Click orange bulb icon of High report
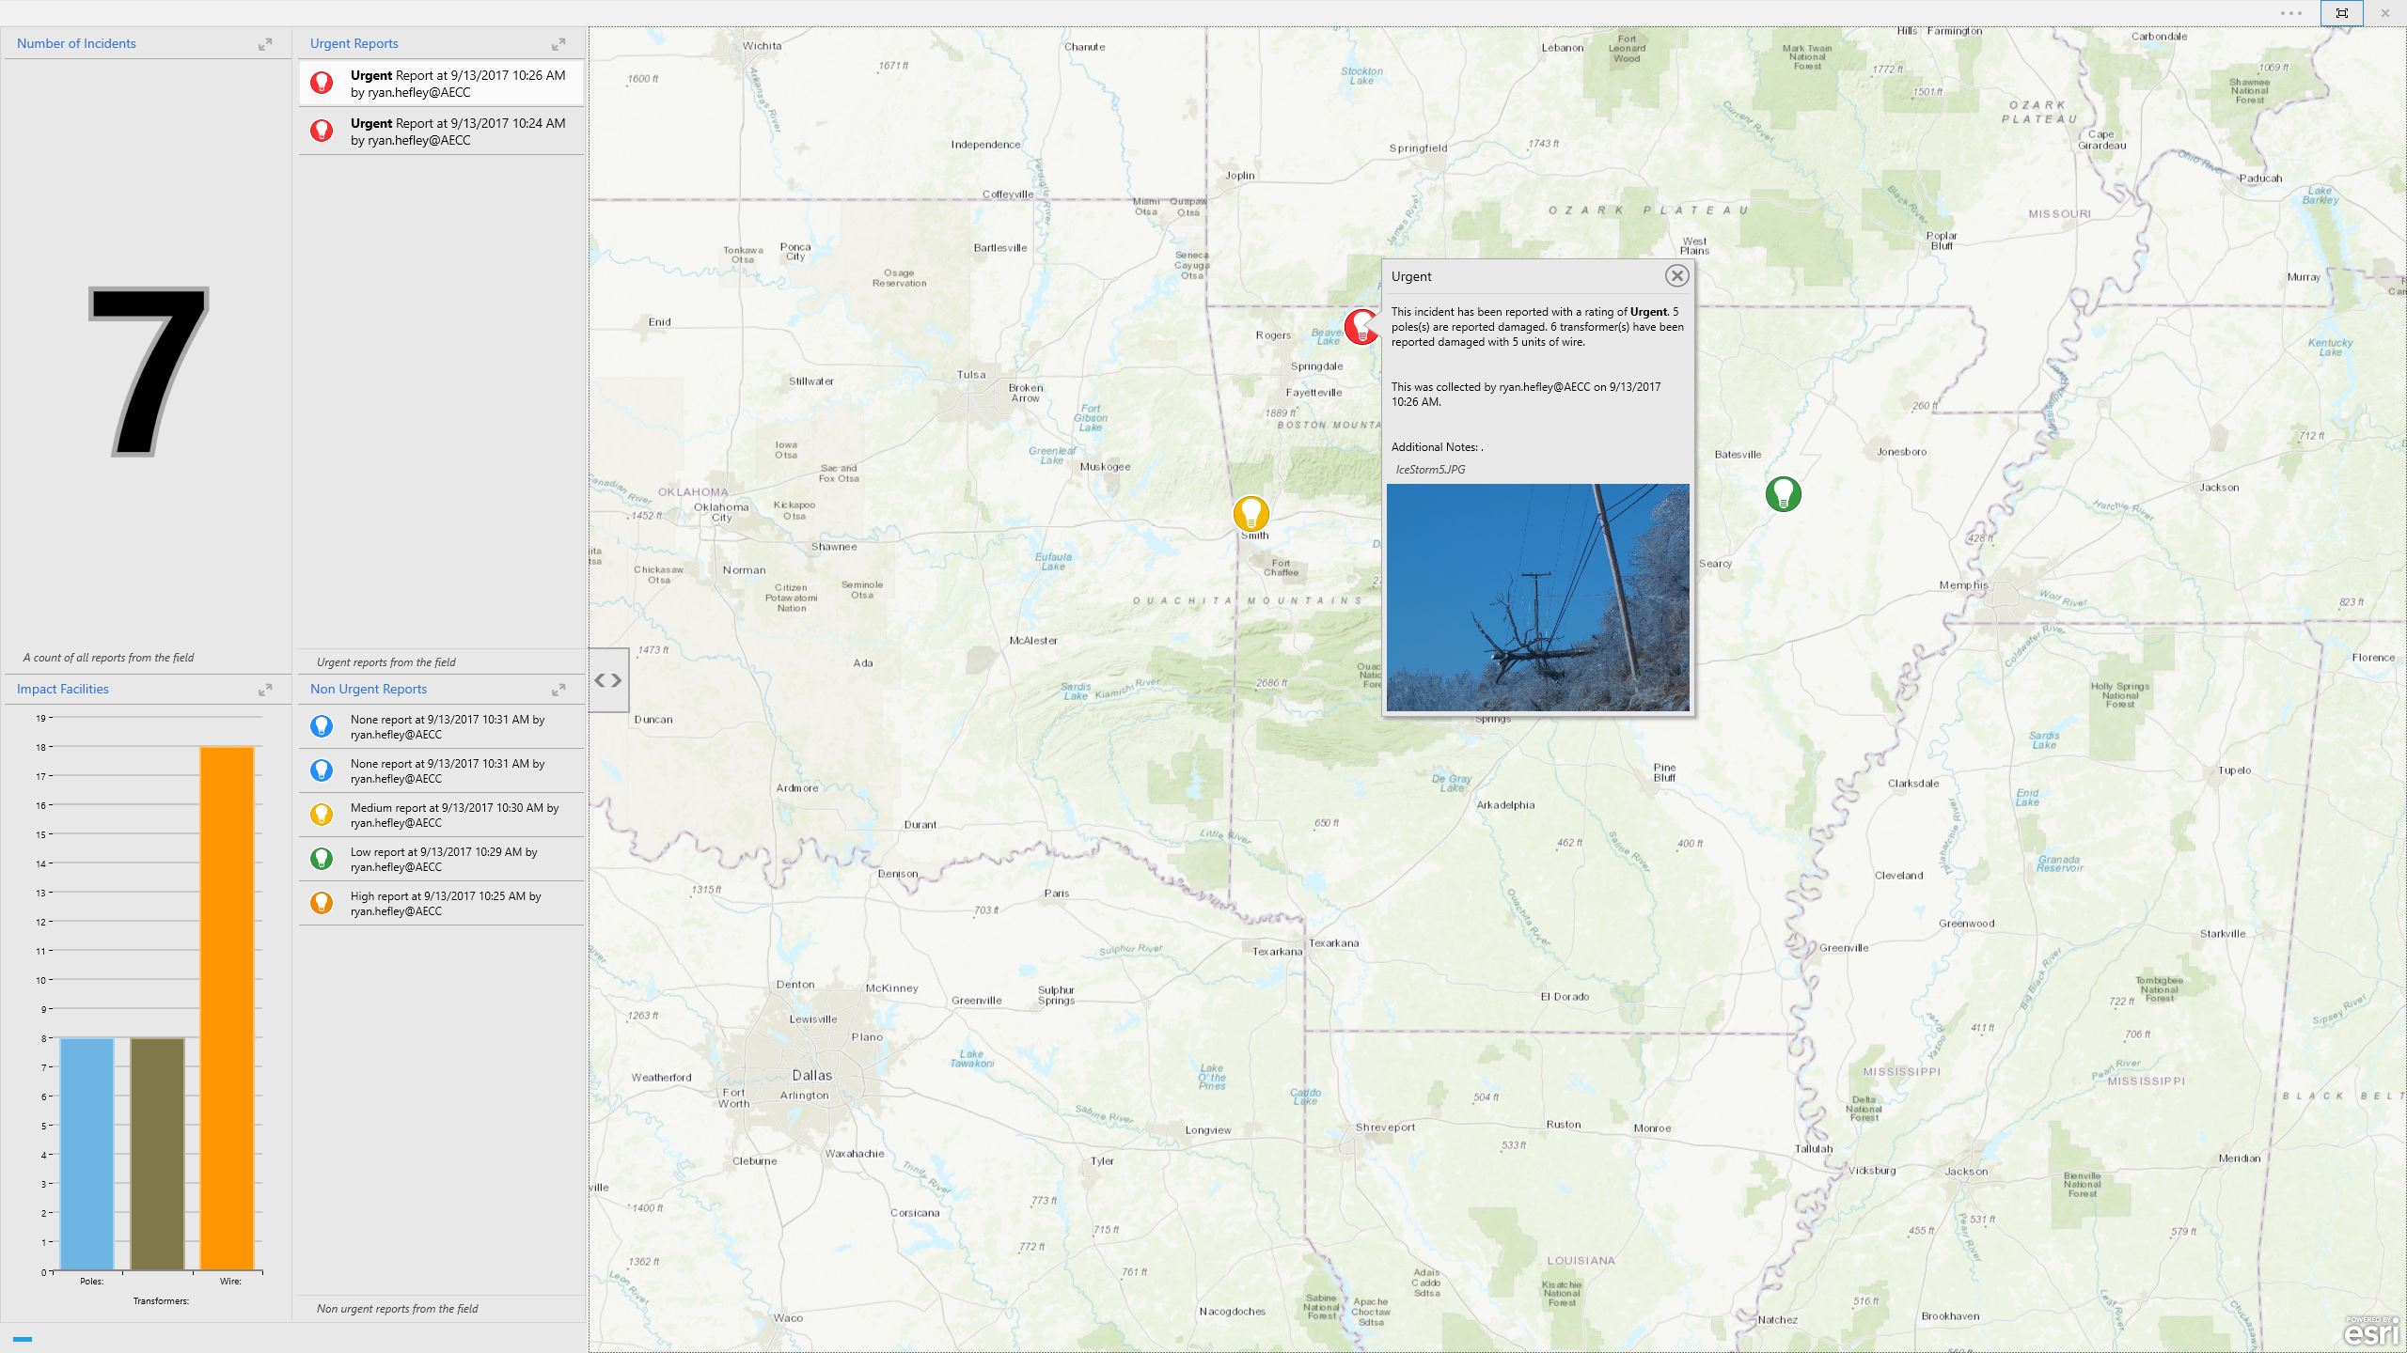The height and width of the screenshot is (1353, 2407). point(322,903)
